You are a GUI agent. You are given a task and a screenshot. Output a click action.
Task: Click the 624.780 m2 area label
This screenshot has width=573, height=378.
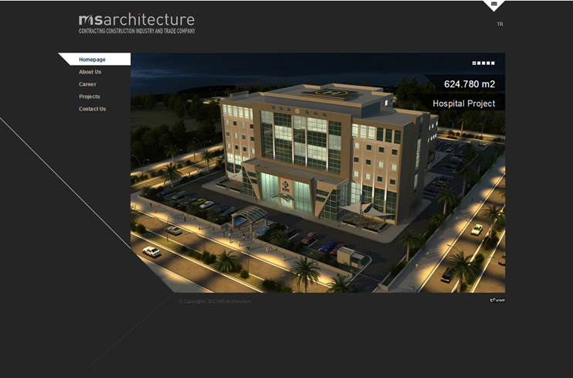tap(469, 84)
